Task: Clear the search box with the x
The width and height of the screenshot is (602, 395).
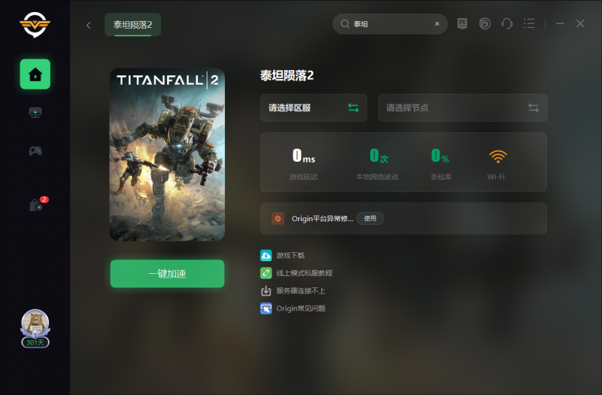Action: coord(437,24)
